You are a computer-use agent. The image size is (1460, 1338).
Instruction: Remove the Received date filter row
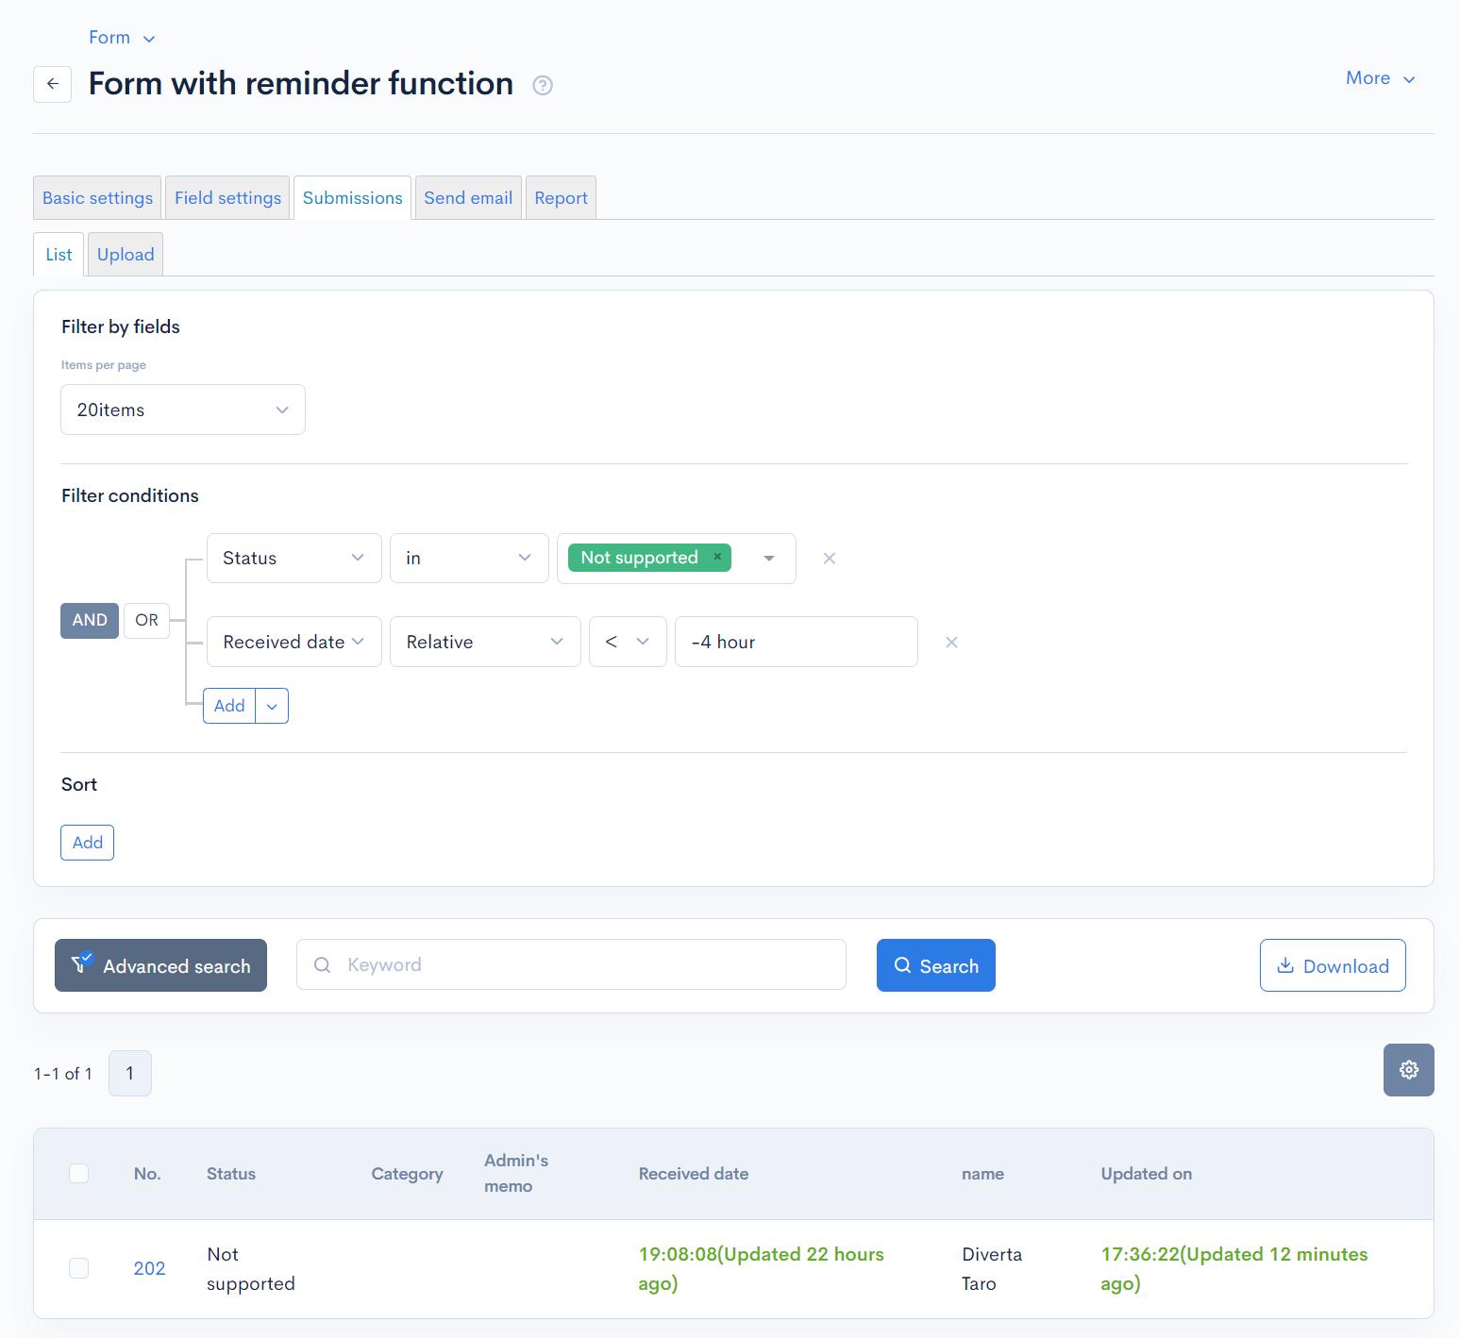click(x=951, y=643)
